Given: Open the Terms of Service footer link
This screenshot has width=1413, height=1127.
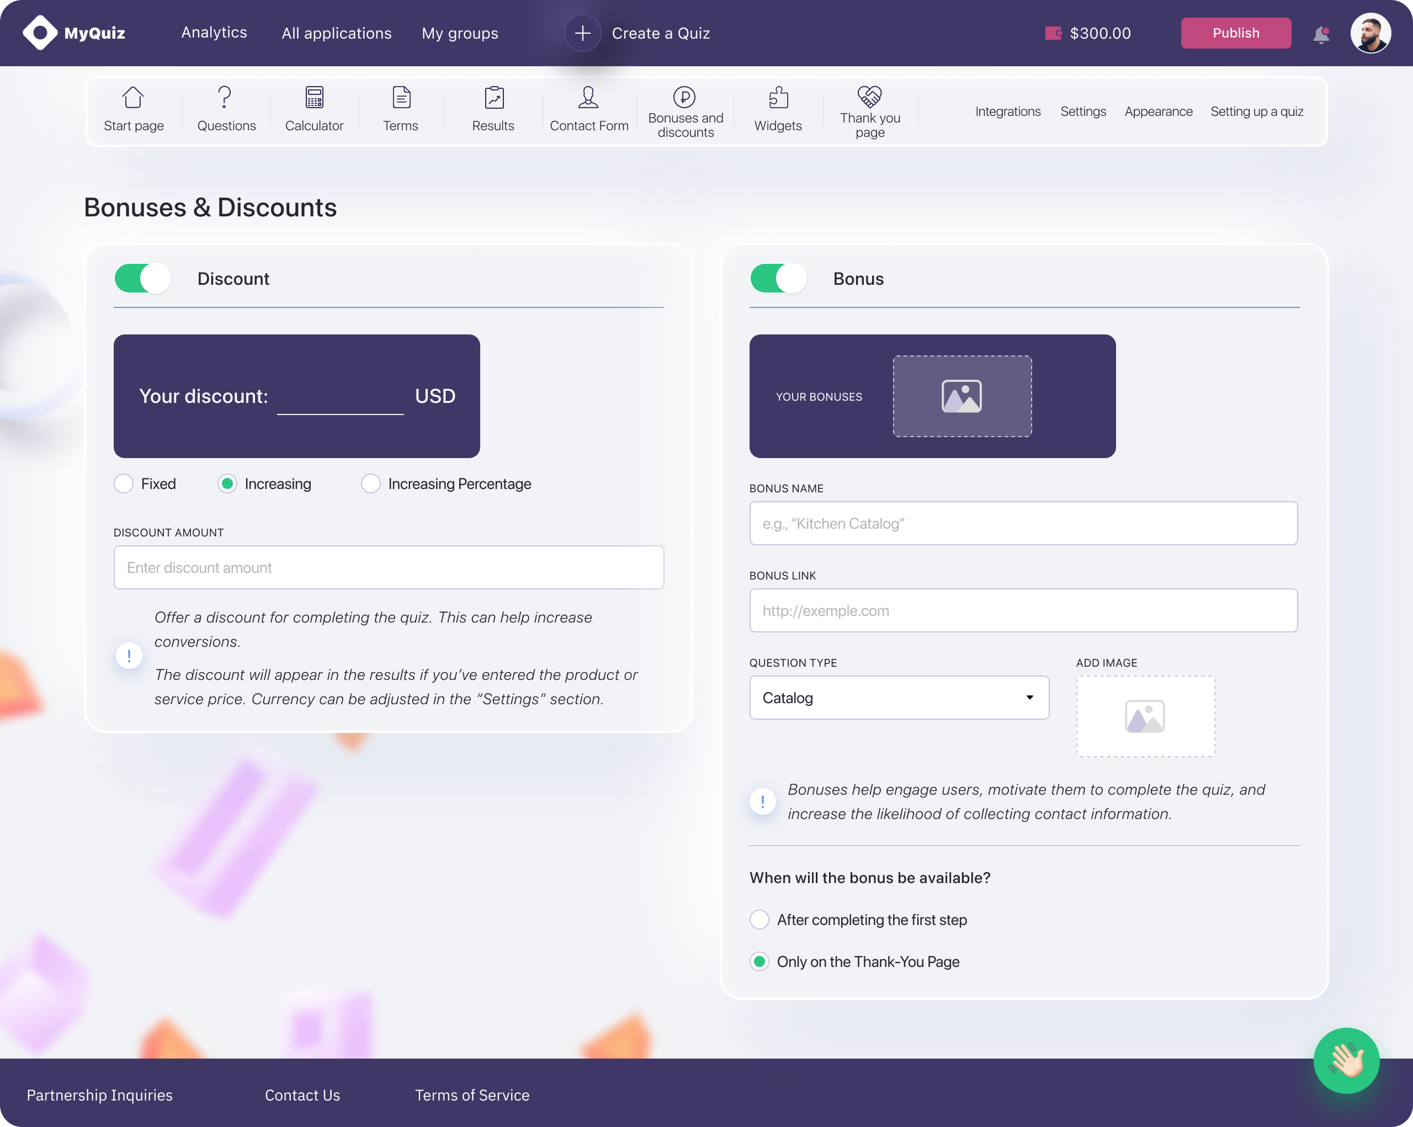Looking at the screenshot, I should pos(472,1095).
